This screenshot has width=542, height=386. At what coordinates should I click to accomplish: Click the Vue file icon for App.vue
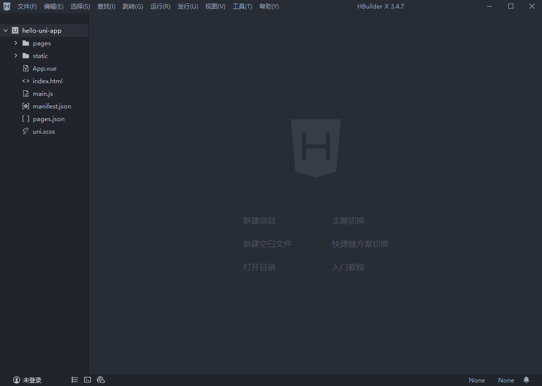[x=26, y=69]
